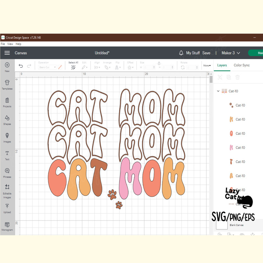Select the Text tool

point(7,154)
